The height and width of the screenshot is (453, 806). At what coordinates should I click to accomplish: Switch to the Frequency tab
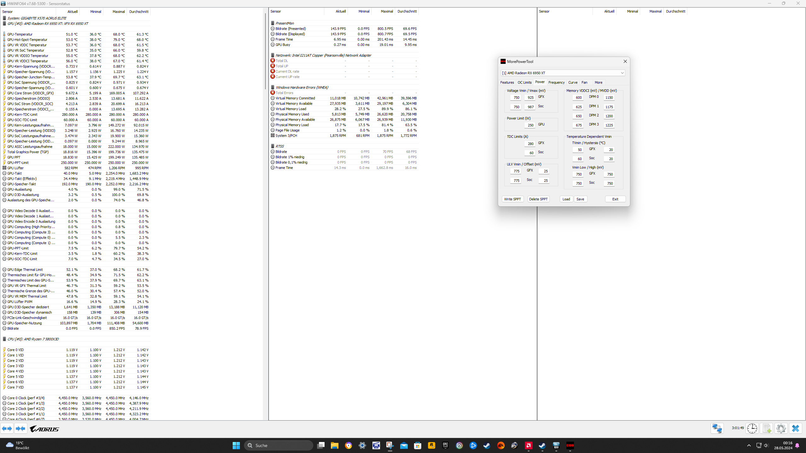pos(556,82)
